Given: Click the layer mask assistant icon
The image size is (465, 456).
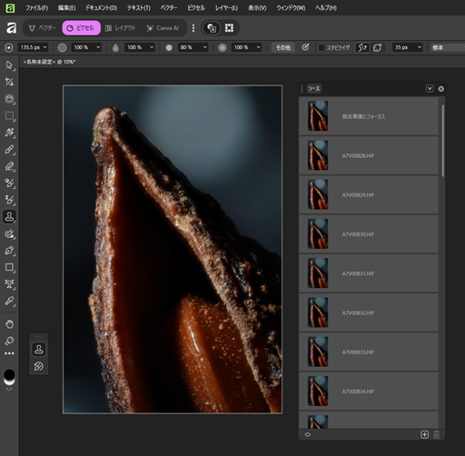Looking at the screenshot, I should [212, 28].
